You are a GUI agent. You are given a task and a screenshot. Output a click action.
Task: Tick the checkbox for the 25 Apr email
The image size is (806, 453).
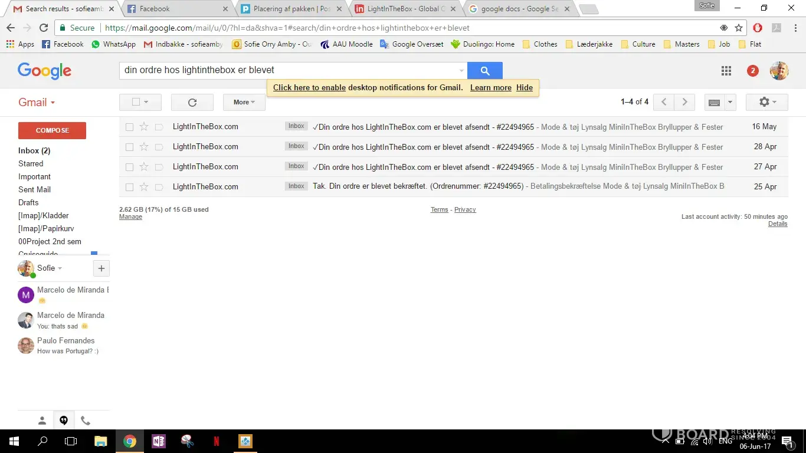click(x=129, y=187)
